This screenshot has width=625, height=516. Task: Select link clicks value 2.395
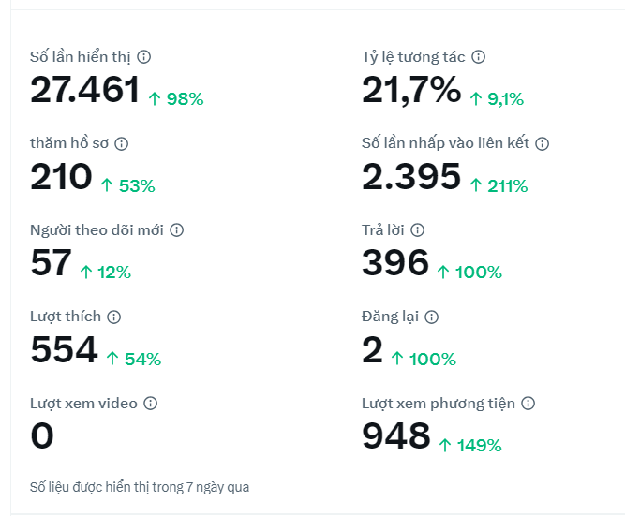tap(411, 176)
